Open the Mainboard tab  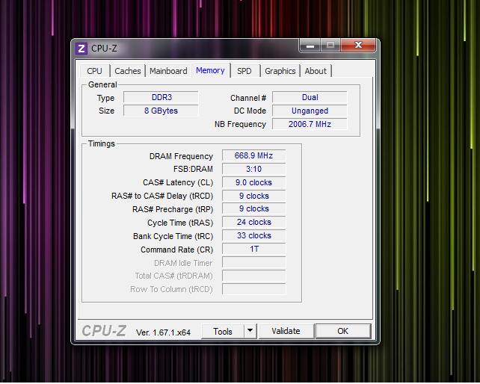pos(168,71)
